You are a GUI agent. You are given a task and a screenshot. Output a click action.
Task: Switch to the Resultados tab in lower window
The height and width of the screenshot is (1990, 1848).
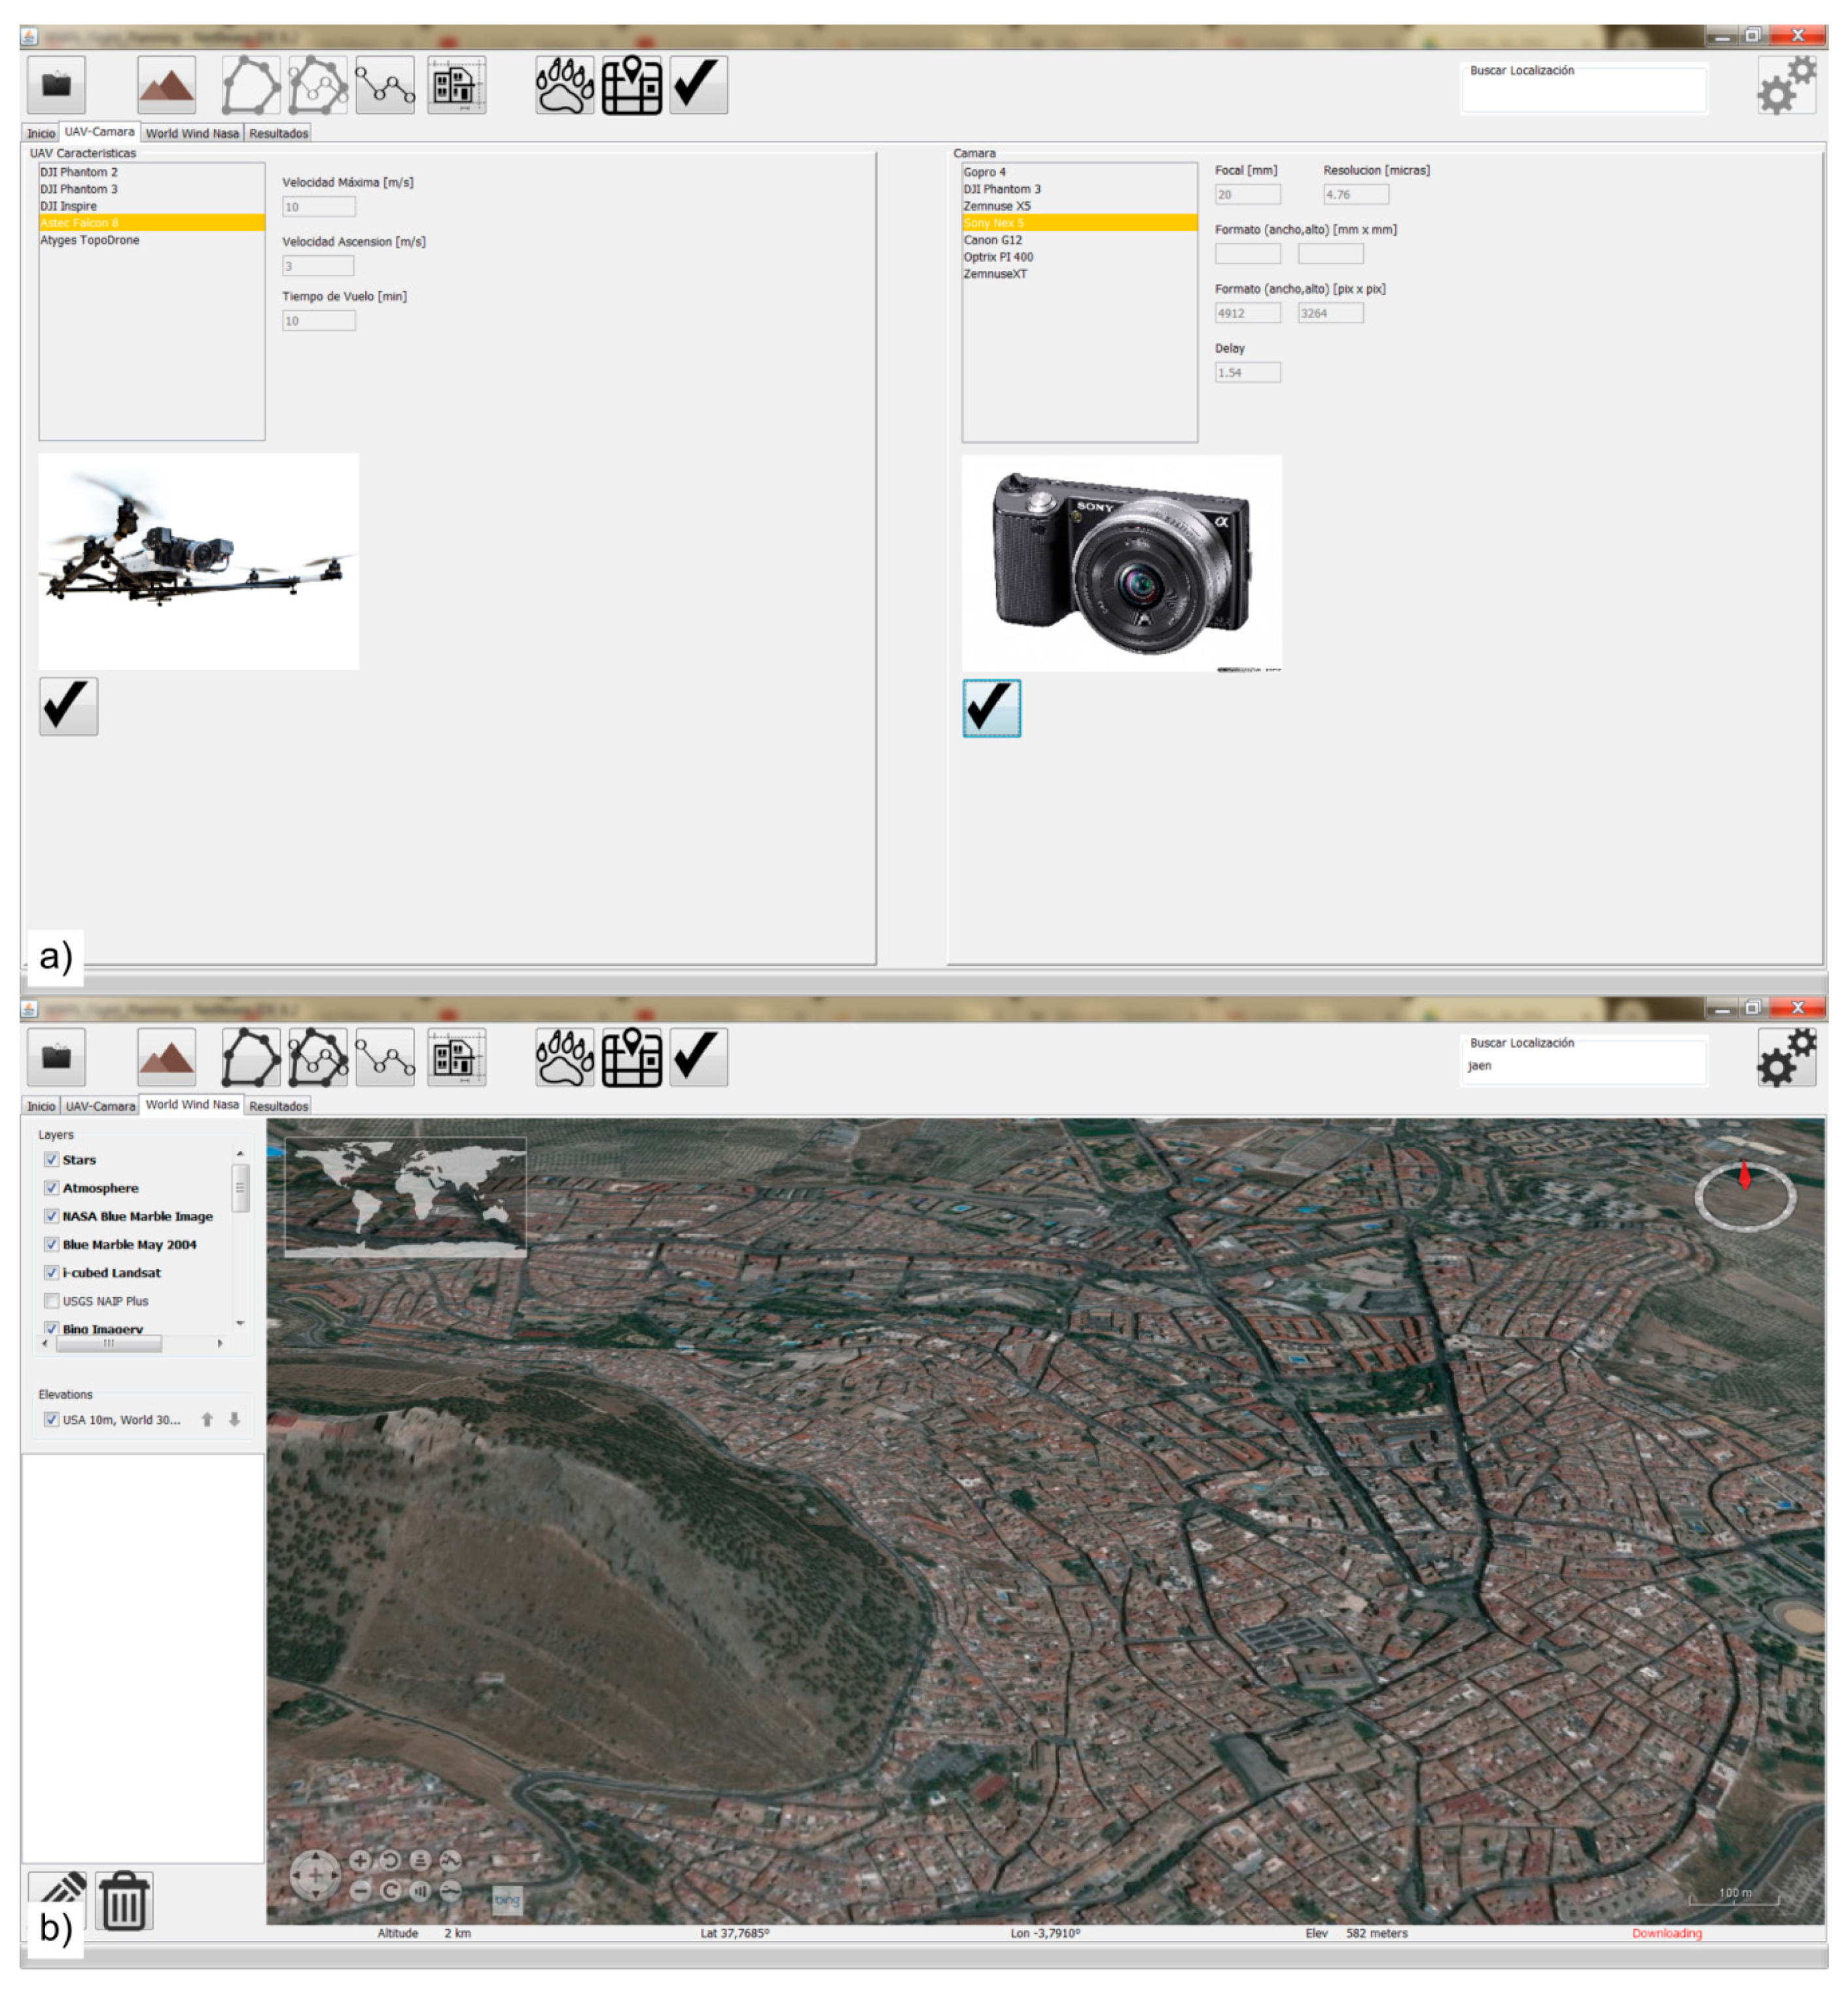coord(278,1106)
